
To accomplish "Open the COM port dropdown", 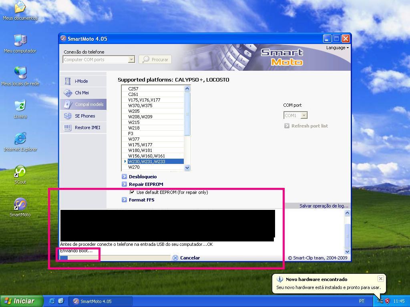I will pyautogui.click(x=304, y=116).
